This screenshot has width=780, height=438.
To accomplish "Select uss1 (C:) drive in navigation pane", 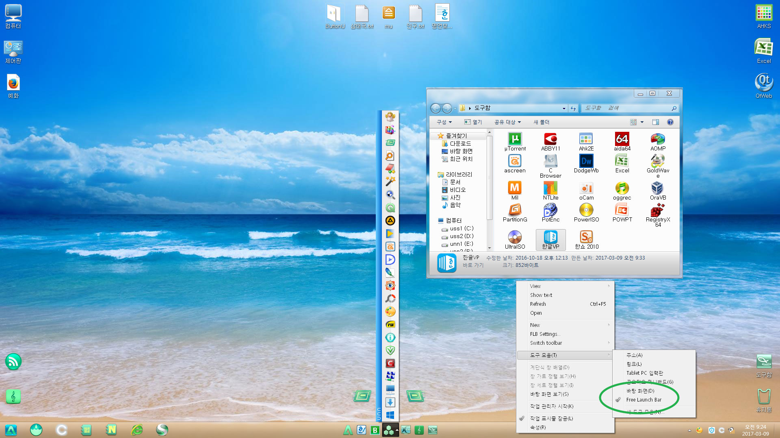I will click(x=462, y=228).
